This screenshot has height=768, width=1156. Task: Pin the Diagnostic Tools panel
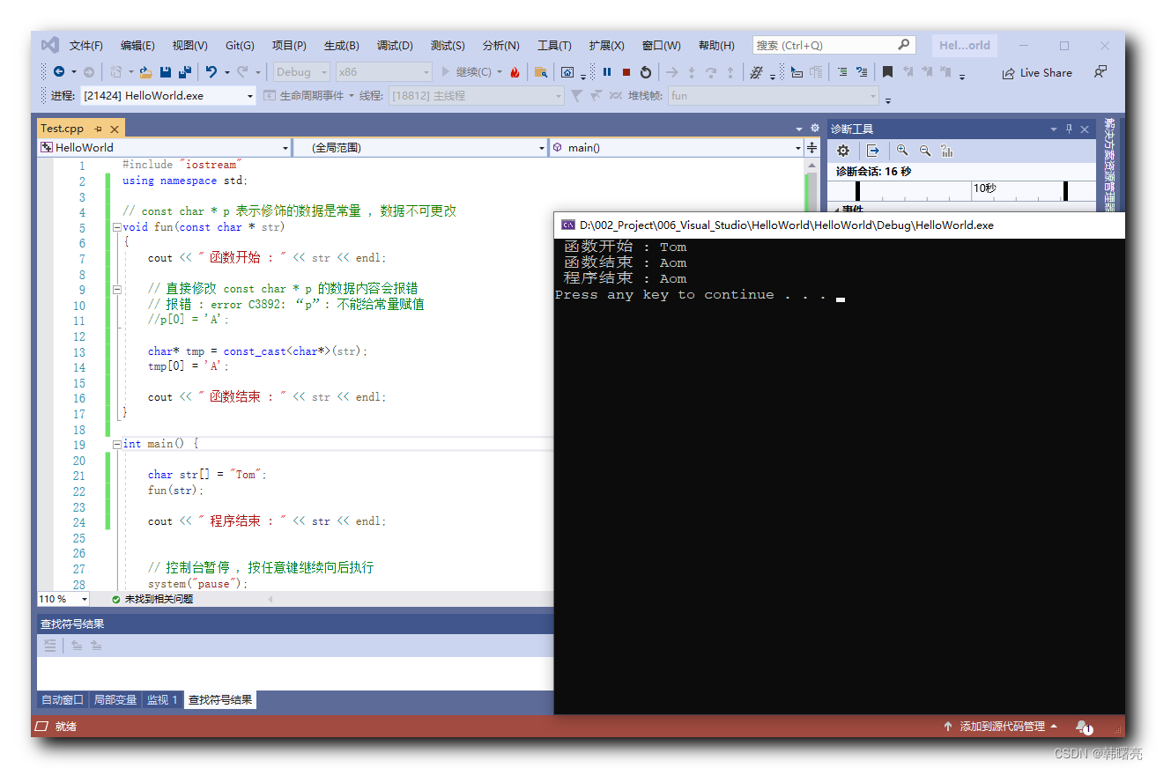pyautogui.click(x=1070, y=129)
